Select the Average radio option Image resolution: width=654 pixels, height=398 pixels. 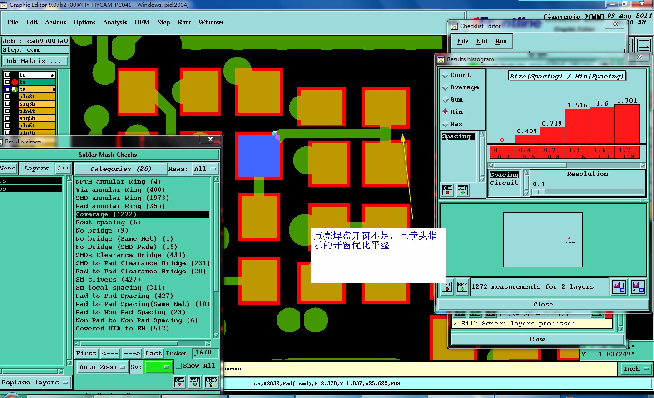(446, 87)
